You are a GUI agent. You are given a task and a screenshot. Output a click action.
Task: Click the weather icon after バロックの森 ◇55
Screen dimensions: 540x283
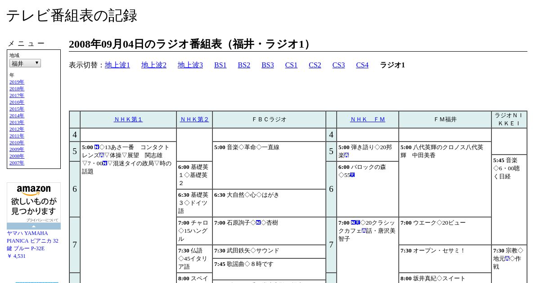coord(352,175)
